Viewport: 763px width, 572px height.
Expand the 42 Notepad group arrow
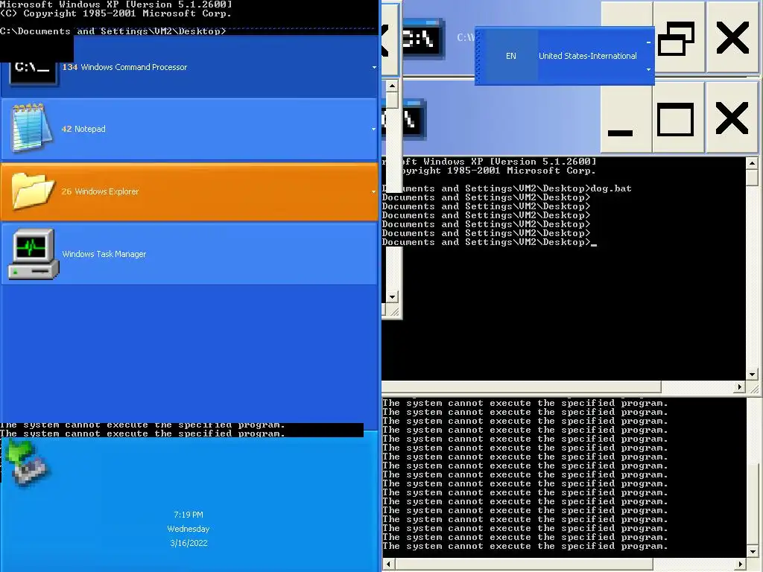pos(373,129)
